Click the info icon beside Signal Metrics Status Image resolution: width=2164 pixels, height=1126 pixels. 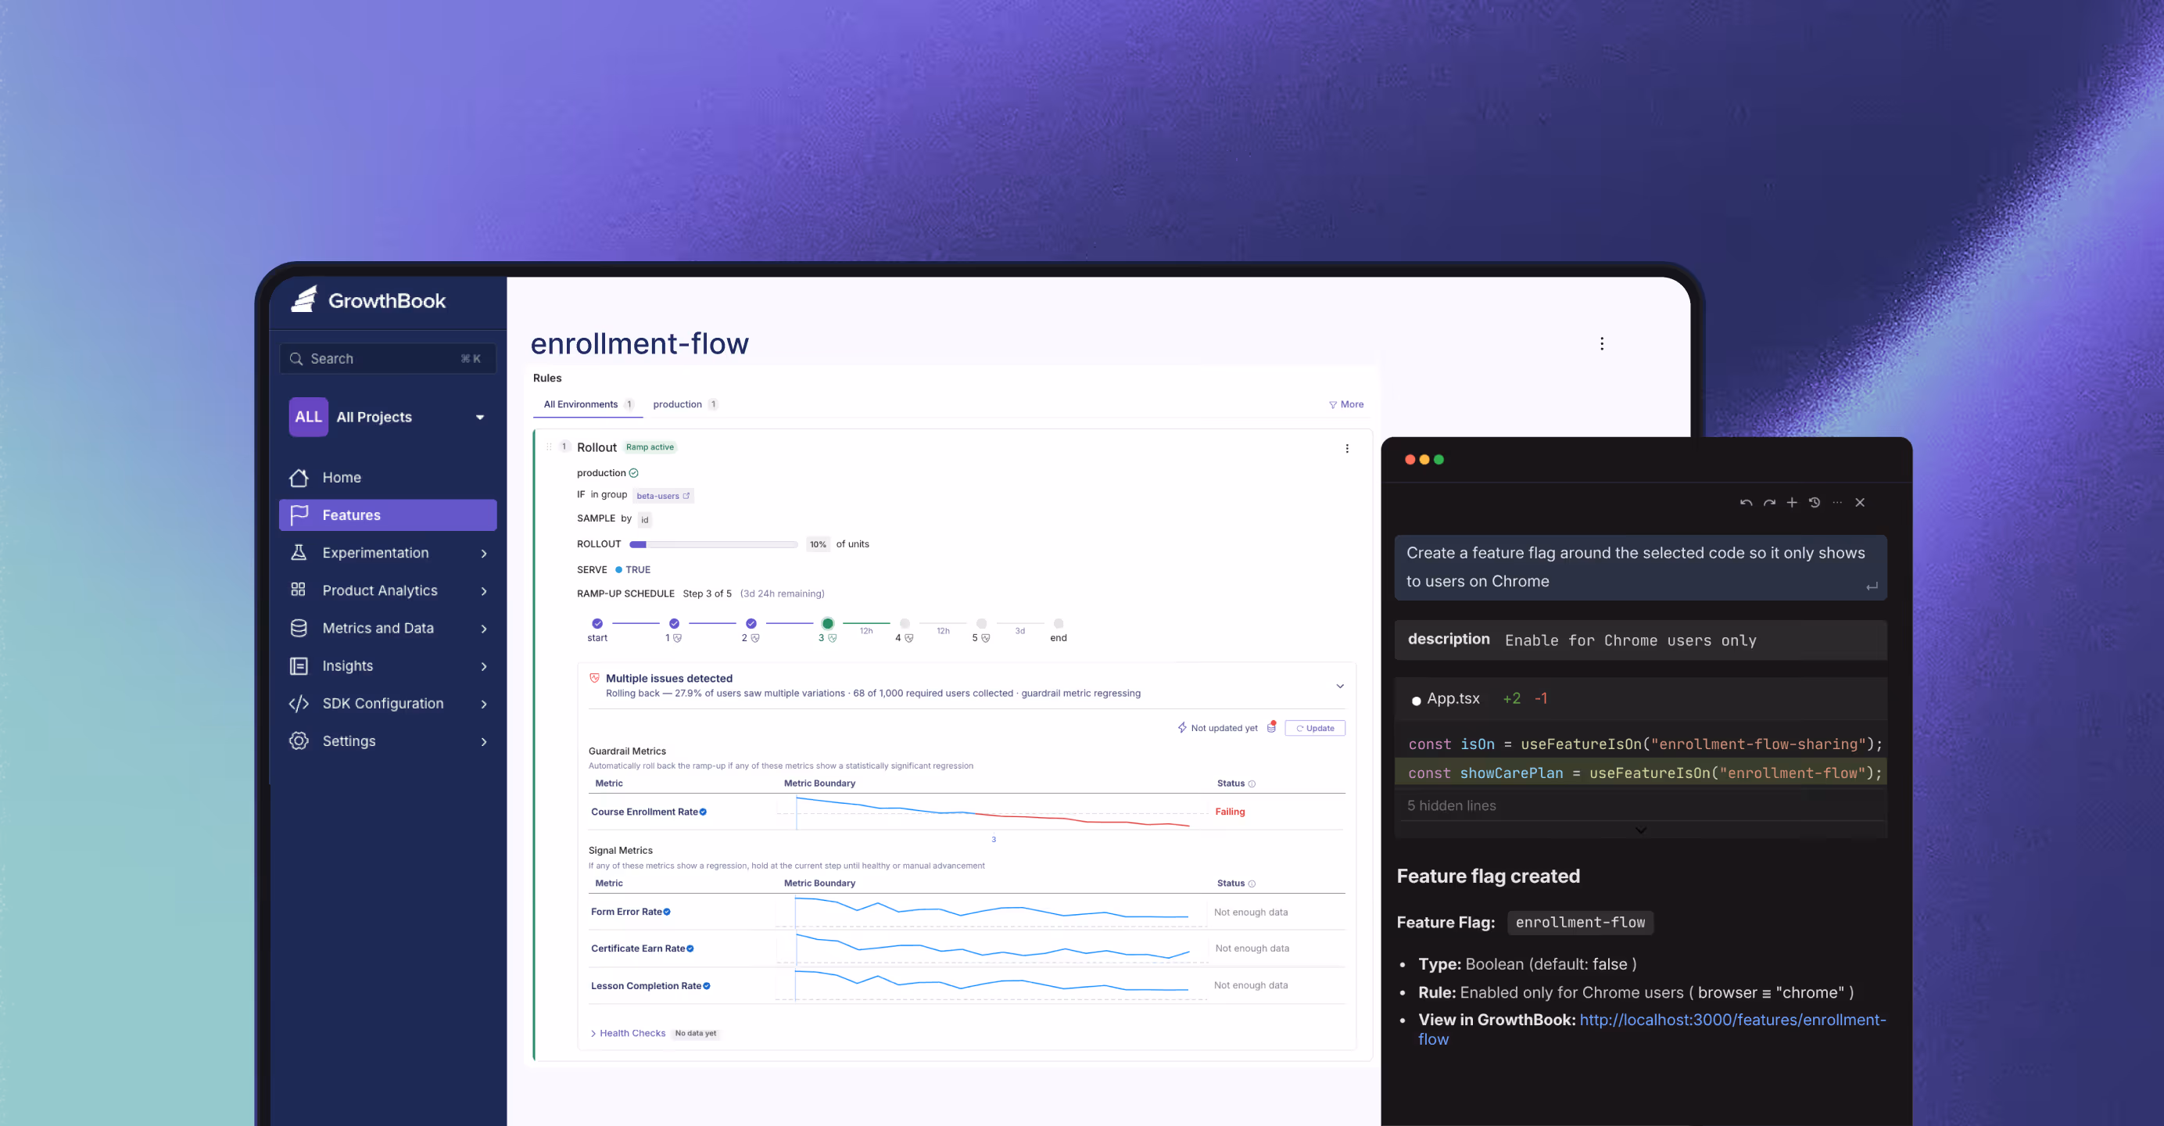coord(1252,883)
